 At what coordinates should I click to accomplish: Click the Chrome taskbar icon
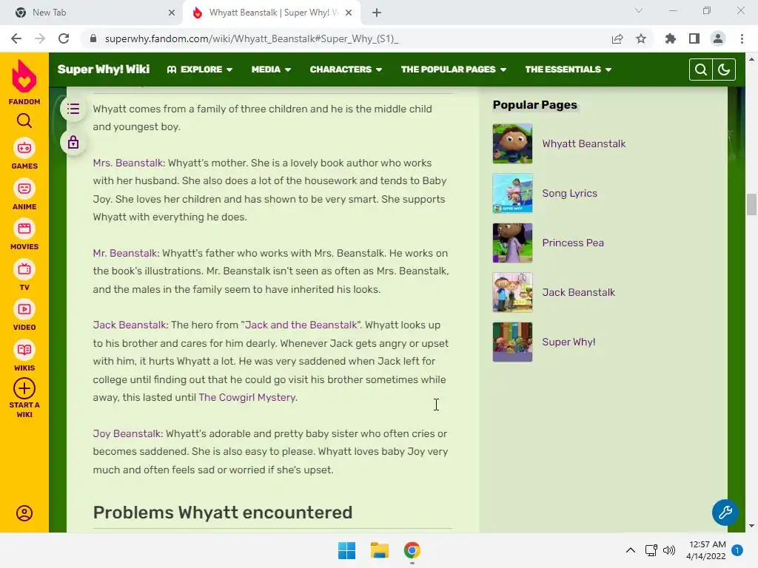pyautogui.click(x=412, y=550)
